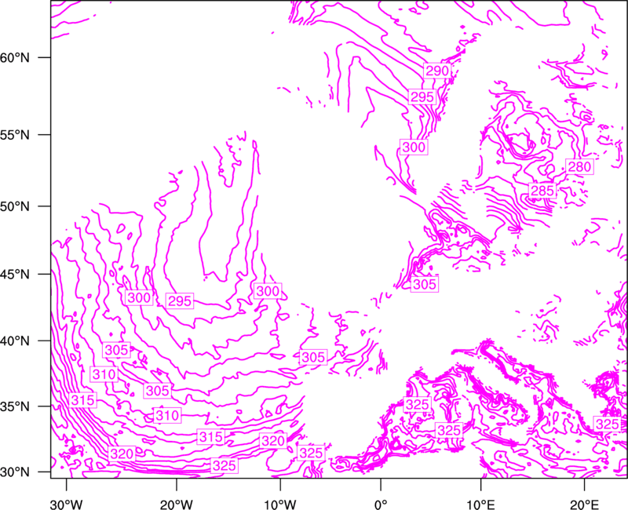Select the 50°N latitude axis label

tap(15, 206)
